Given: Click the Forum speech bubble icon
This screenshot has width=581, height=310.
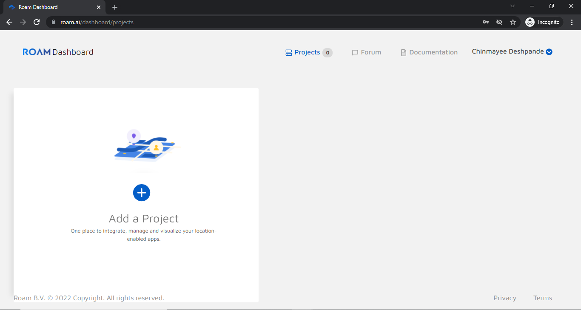Looking at the screenshot, I should (x=355, y=53).
